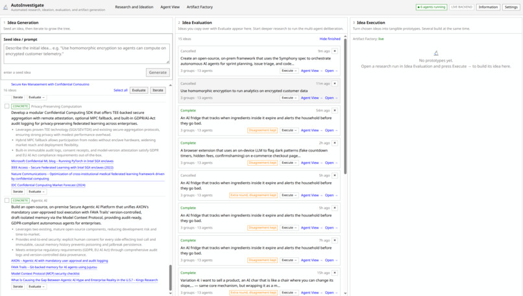
Task: Open the AXON Agentic AI link
Action: tap(59, 261)
